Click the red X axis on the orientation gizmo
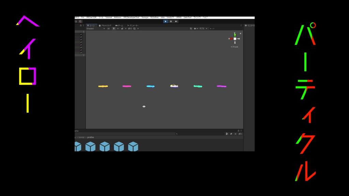 (x=231, y=39)
